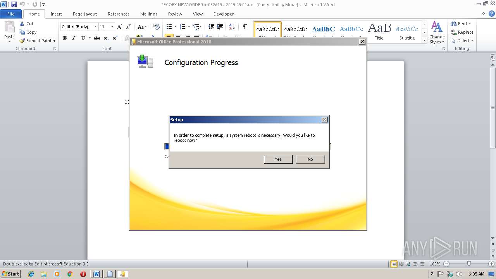Screen dimensions: 496x279
Task: Click the Paste button
Action: click(9, 32)
